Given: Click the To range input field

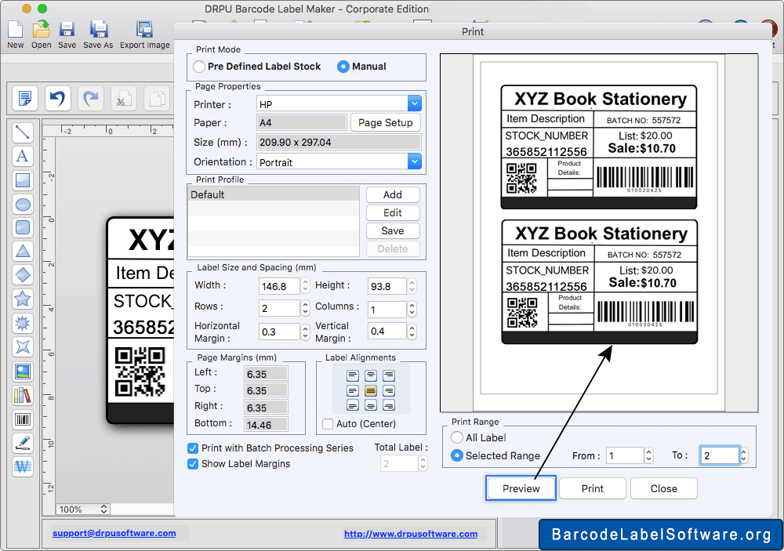Looking at the screenshot, I should tap(718, 455).
